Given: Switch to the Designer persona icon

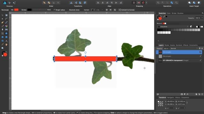Looking at the screenshot, I should point(5,3).
